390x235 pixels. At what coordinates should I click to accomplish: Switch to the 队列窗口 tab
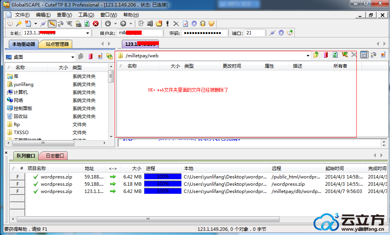26,156
